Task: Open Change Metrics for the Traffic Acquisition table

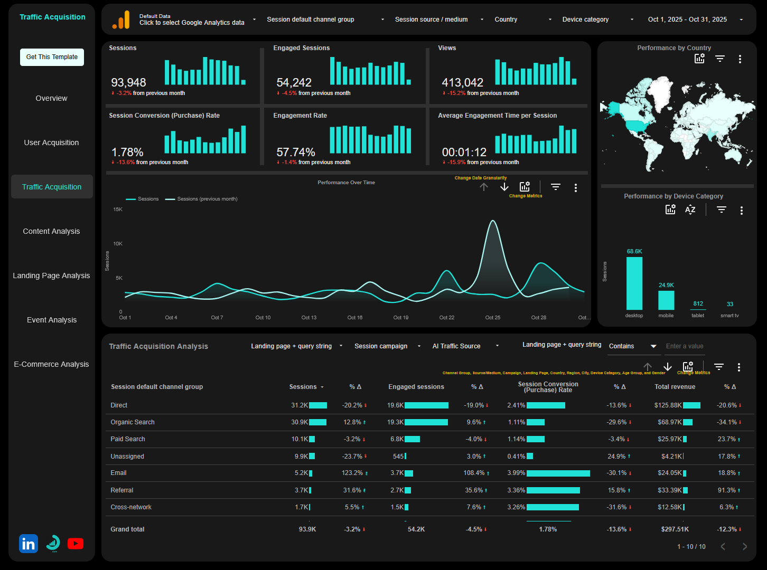Action: (688, 365)
